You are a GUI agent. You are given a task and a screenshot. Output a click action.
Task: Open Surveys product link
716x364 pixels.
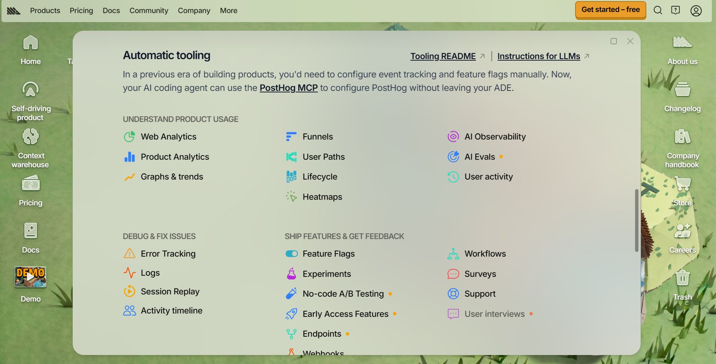(472, 274)
